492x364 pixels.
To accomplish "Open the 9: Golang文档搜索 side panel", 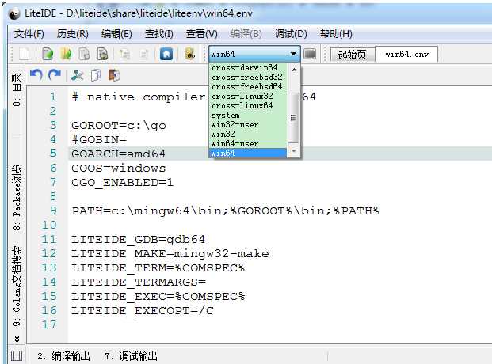I will coord(17,286).
